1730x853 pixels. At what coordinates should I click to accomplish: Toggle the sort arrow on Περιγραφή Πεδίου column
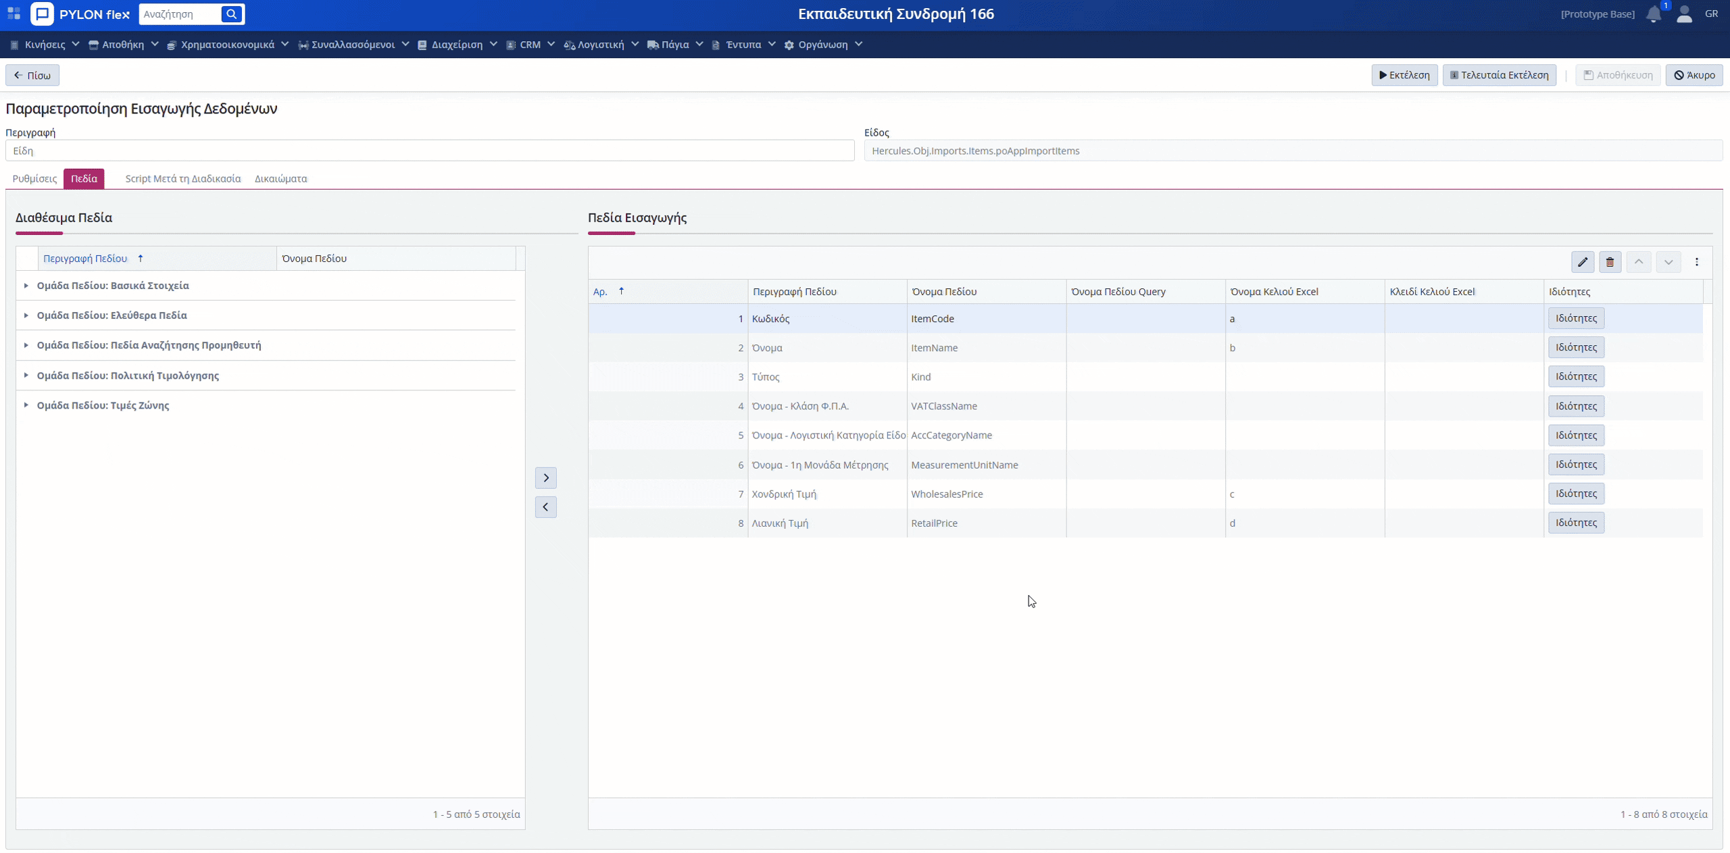point(141,258)
